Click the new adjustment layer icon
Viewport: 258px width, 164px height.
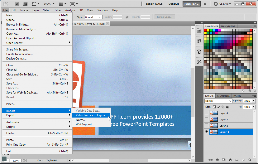[x=230, y=160]
